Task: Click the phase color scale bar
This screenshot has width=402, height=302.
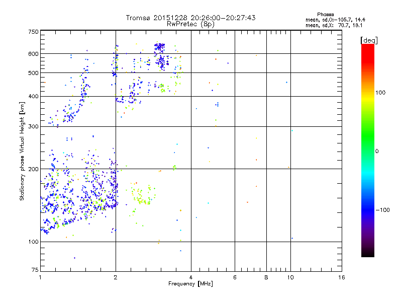Action: point(368,150)
